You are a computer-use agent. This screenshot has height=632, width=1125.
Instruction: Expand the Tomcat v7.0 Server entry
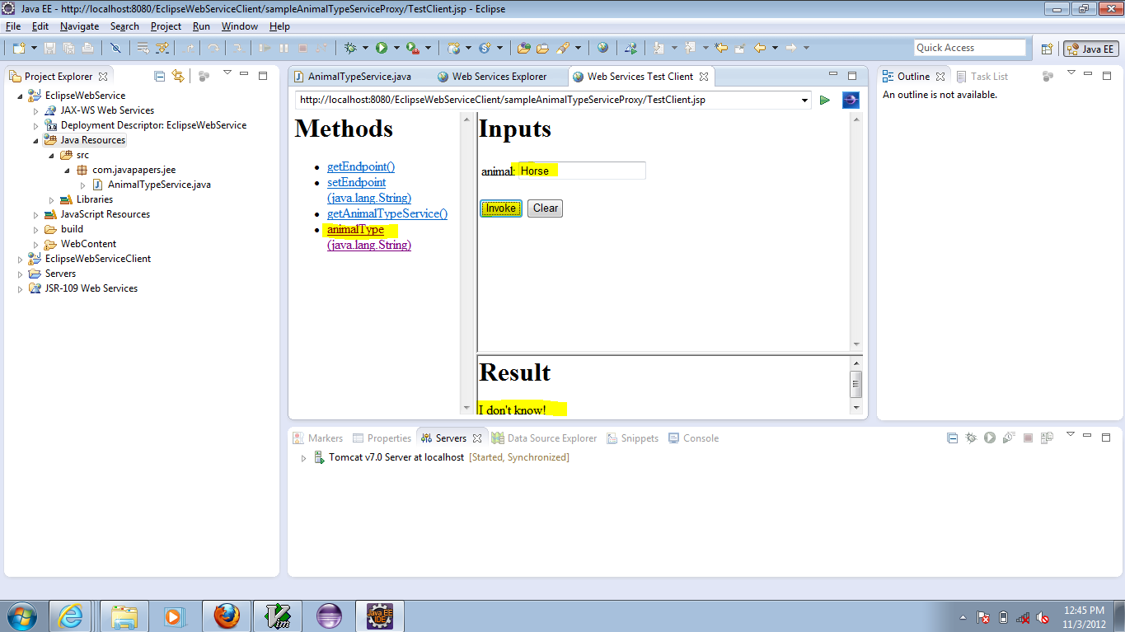tap(303, 457)
